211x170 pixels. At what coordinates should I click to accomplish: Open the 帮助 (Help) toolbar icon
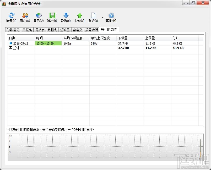click(x=111, y=17)
